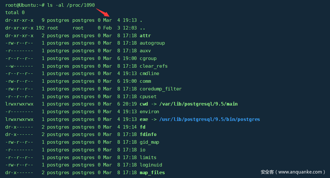Click the clear_refs file name
Image resolution: width=330 pixels, height=178 pixels.
coord(153,66)
